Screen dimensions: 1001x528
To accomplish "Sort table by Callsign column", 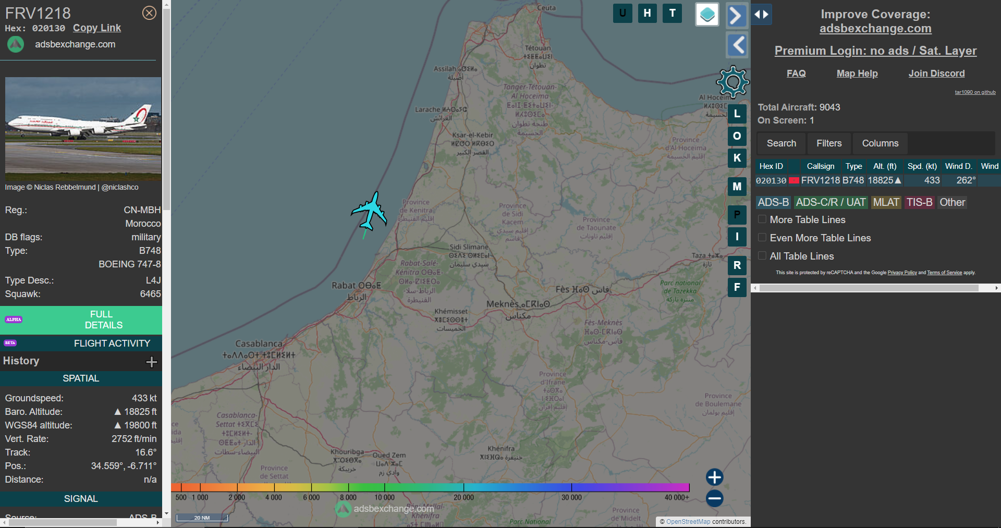I will [820, 166].
